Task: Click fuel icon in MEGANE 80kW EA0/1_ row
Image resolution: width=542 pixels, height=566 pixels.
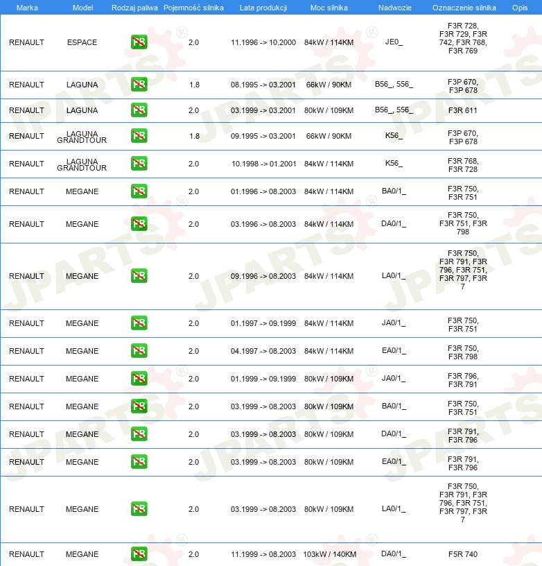Action: (139, 462)
